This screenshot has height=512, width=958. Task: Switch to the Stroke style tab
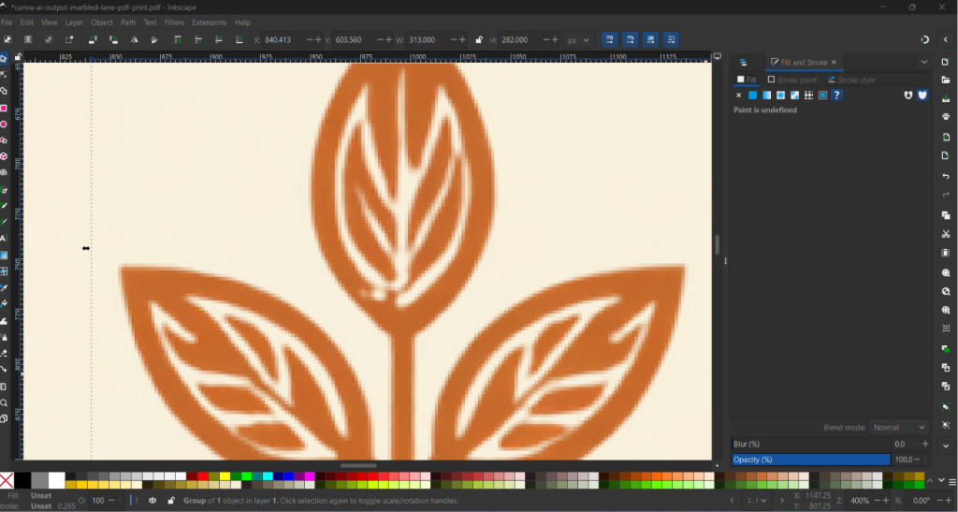(x=851, y=80)
